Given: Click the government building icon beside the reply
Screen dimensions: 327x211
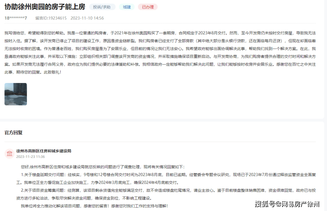Looking at the screenshot, I should click(9, 154).
